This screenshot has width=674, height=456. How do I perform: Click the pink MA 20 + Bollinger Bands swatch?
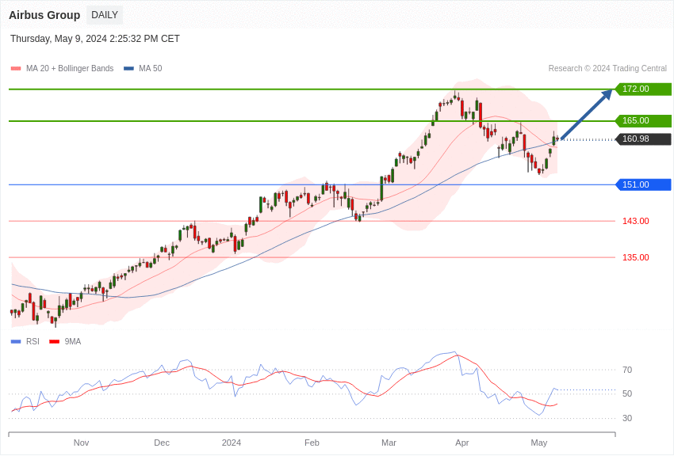point(16,69)
